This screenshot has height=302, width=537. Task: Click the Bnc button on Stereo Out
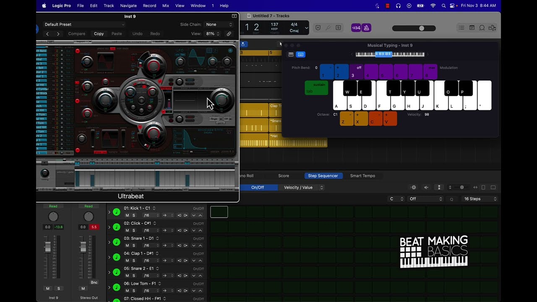[x=94, y=282]
